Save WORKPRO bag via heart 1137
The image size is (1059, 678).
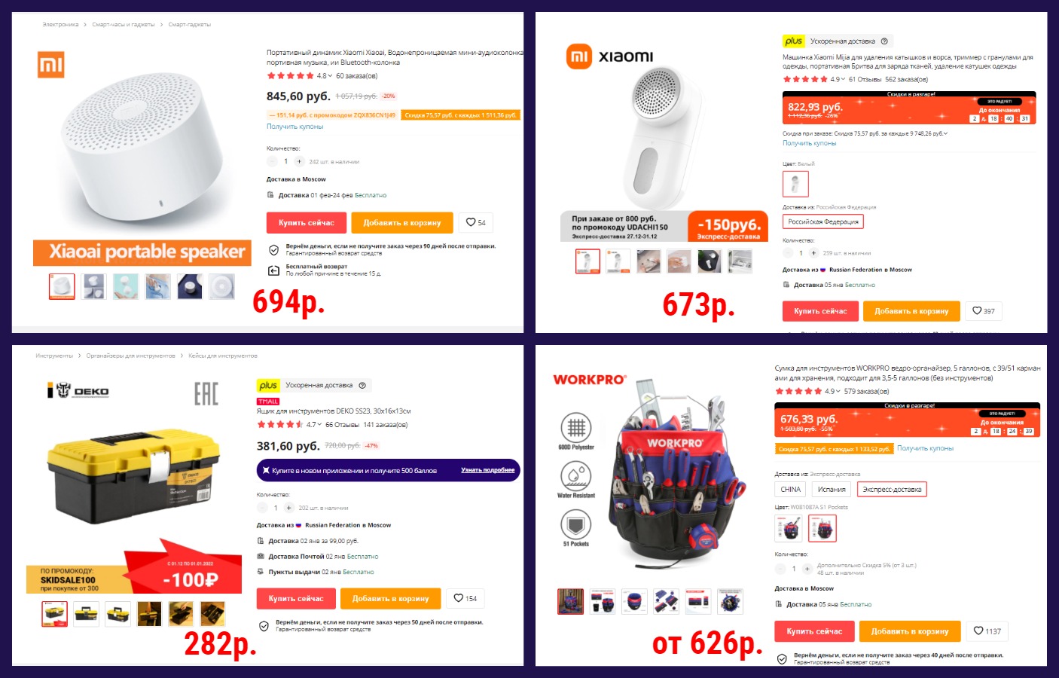click(x=987, y=631)
